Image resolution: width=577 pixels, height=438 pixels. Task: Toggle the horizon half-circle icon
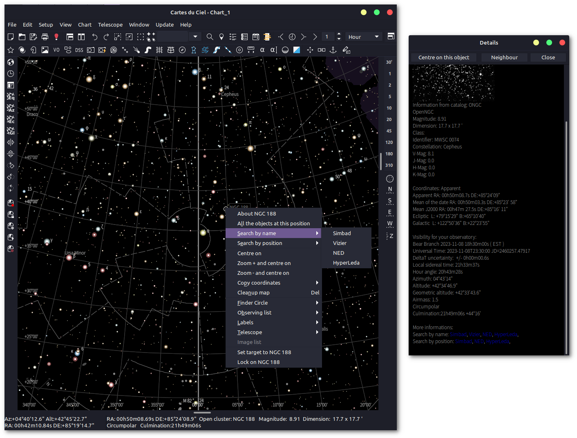(285, 50)
